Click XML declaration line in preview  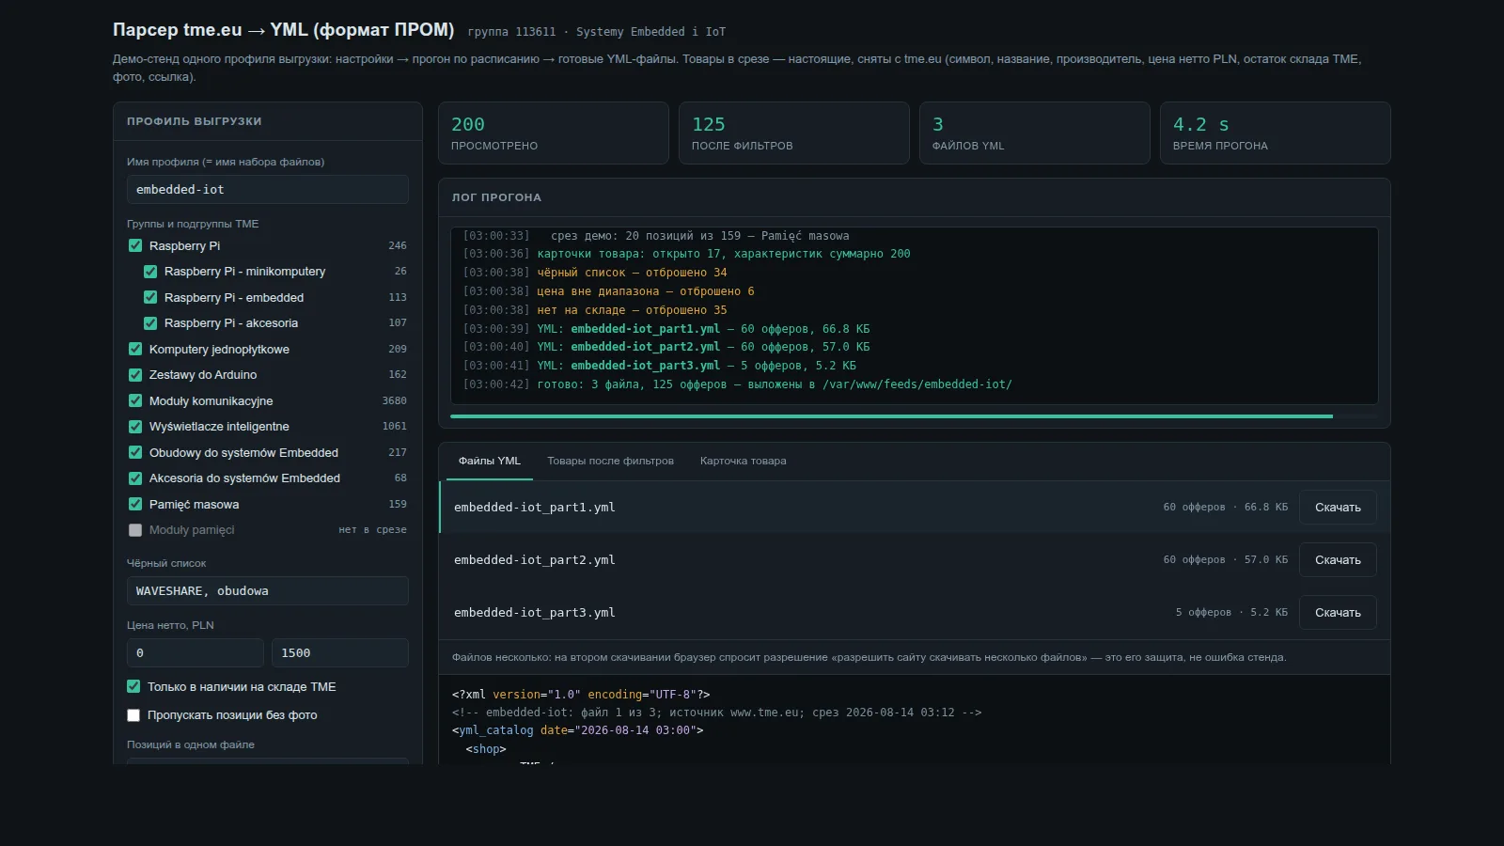click(x=581, y=695)
